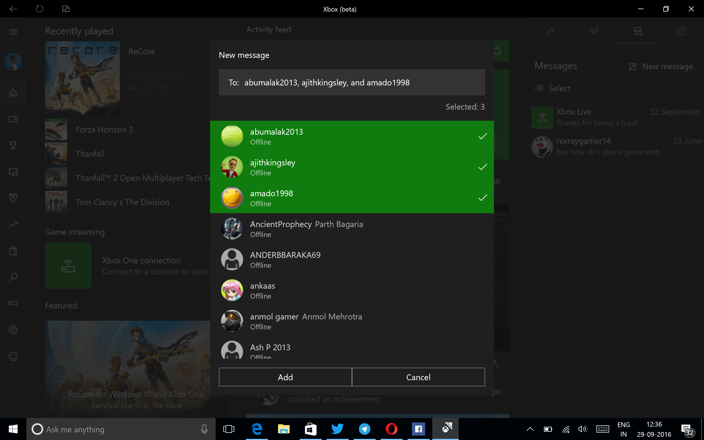Open Trending arrow icon in sidebar
This screenshot has width=704, height=440.
point(13,224)
